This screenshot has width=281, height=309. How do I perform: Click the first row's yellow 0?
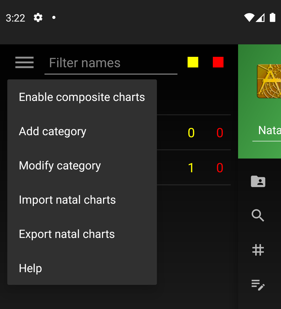coord(191,133)
